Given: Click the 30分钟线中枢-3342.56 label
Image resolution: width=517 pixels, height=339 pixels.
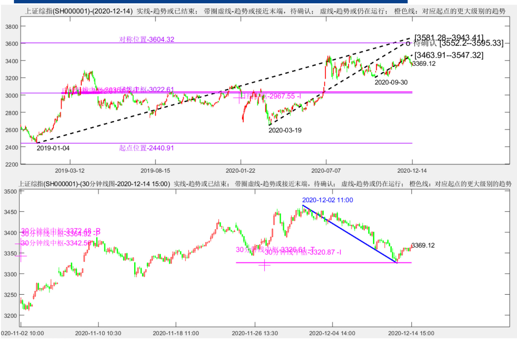Looking at the screenshot, I should (56, 243).
